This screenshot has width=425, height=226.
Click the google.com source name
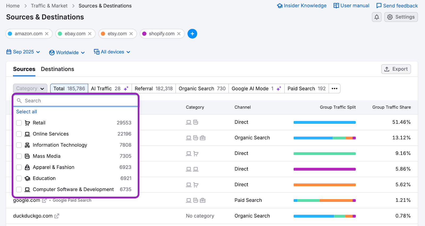pyautogui.click(x=27, y=200)
